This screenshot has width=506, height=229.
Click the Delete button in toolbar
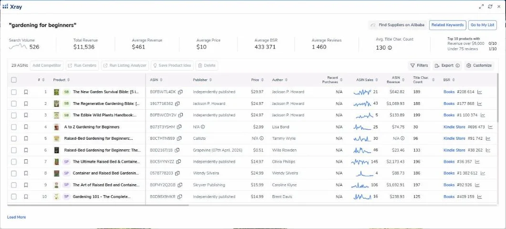207,65
